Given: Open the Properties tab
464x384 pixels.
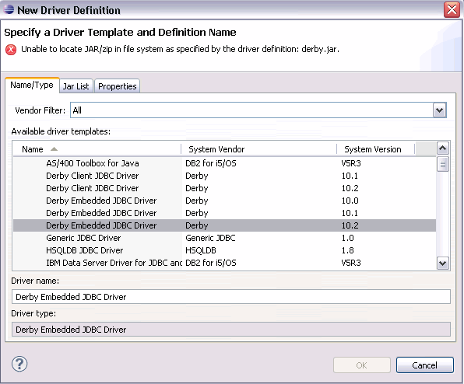Looking at the screenshot, I should point(118,86).
